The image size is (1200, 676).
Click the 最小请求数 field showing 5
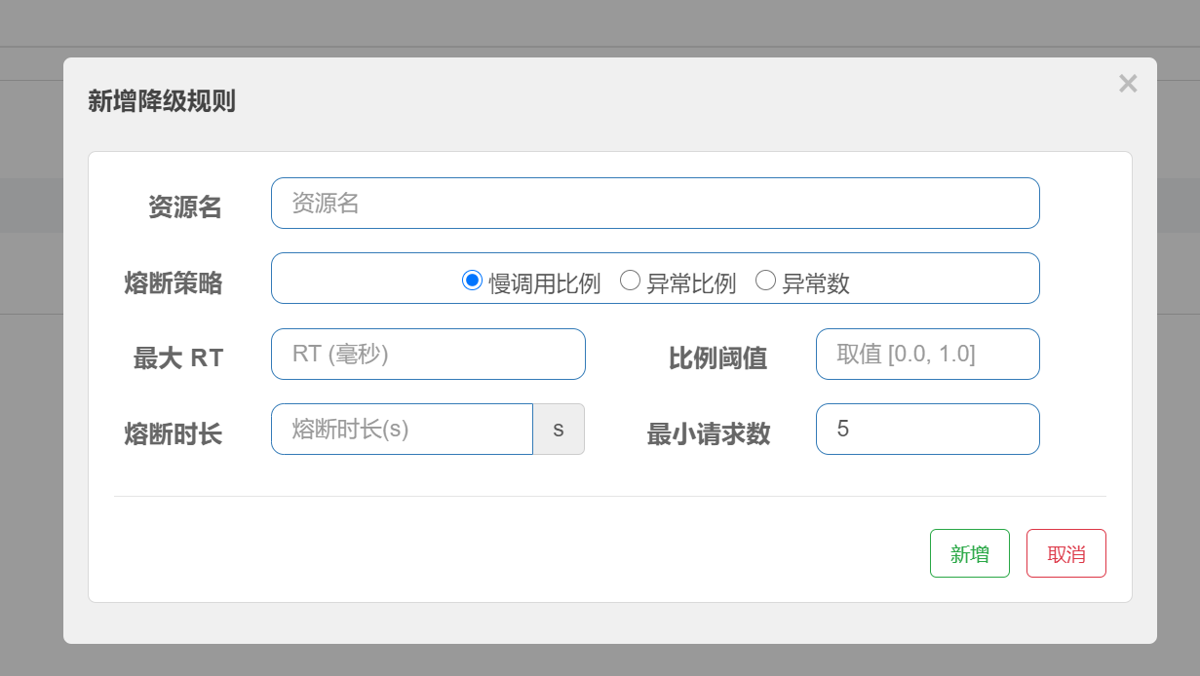tap(927, 430)
